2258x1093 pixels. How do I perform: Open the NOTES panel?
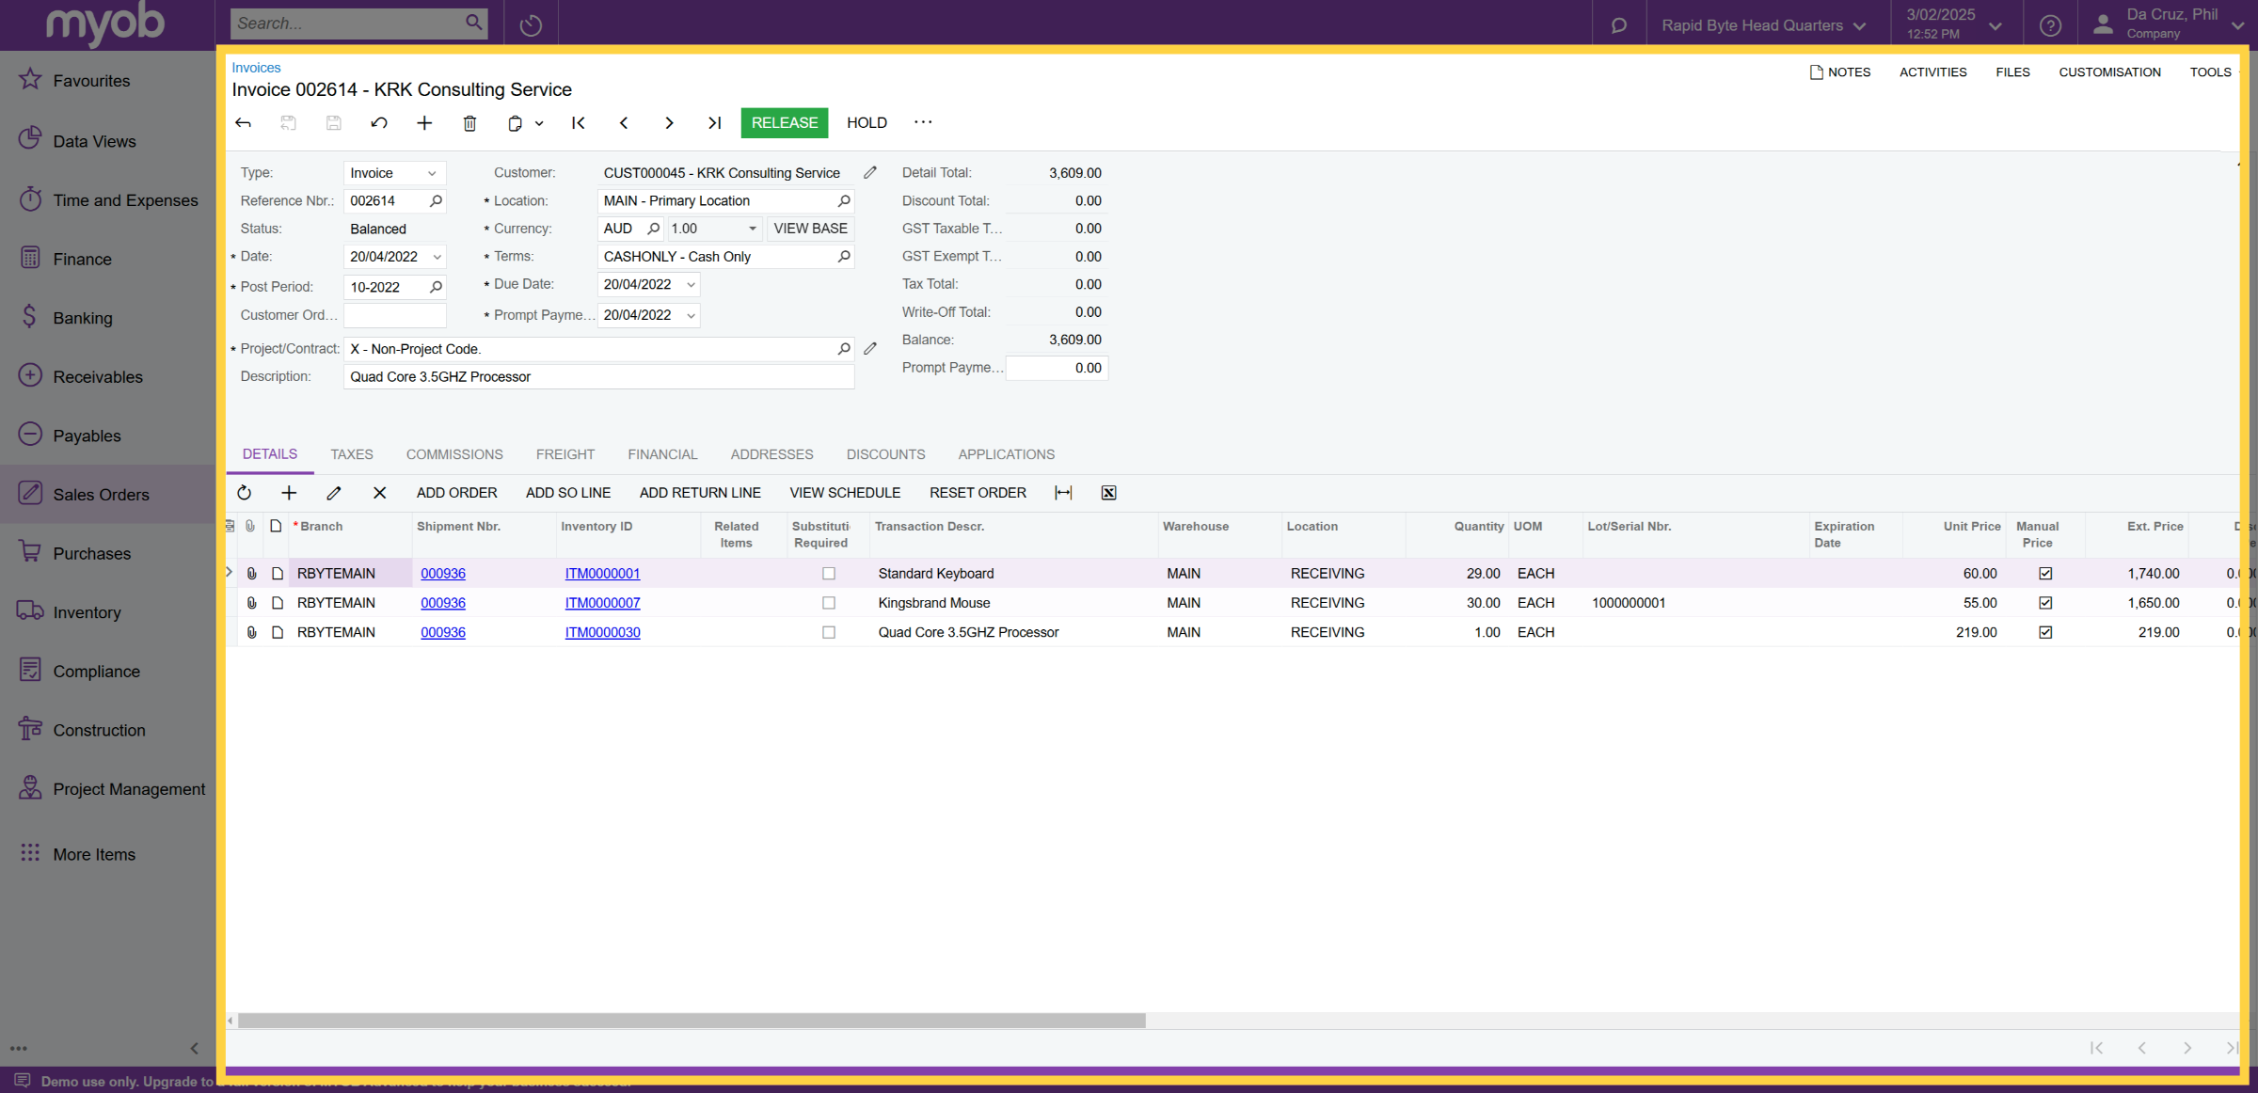click(x=1840, y=72)
